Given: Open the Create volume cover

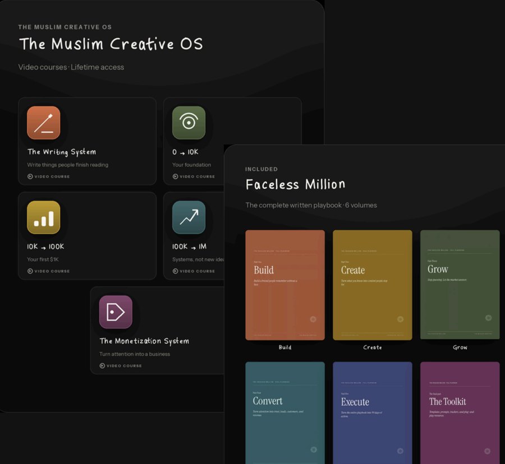Looking at the screenshot, I should click(x=373, y=285).
